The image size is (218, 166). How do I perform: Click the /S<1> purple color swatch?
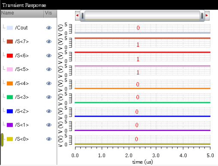pos(10,125)
